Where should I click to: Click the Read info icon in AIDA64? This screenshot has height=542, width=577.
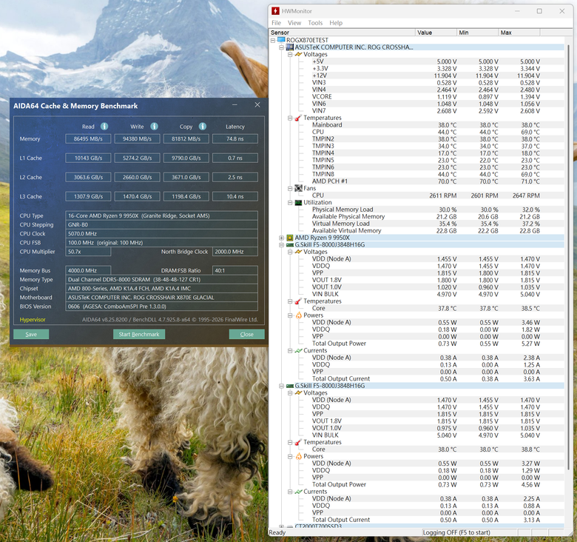[x=104, y=127]
